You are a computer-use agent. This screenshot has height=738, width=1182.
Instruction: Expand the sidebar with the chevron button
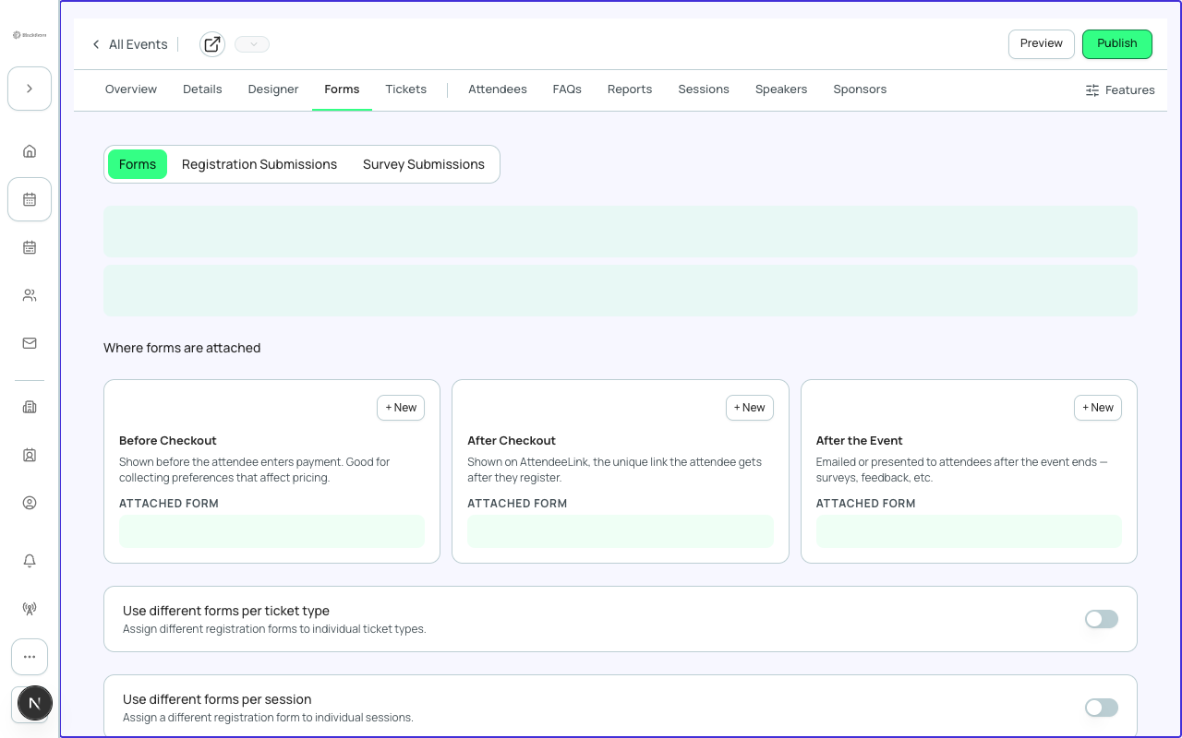click(x=30, y=89)
